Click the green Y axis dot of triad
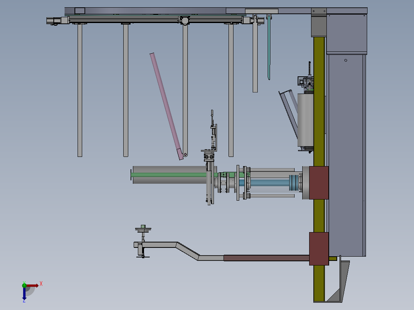Screen dimensions: 414x310 pyautogui.click(x=24, y=285)
